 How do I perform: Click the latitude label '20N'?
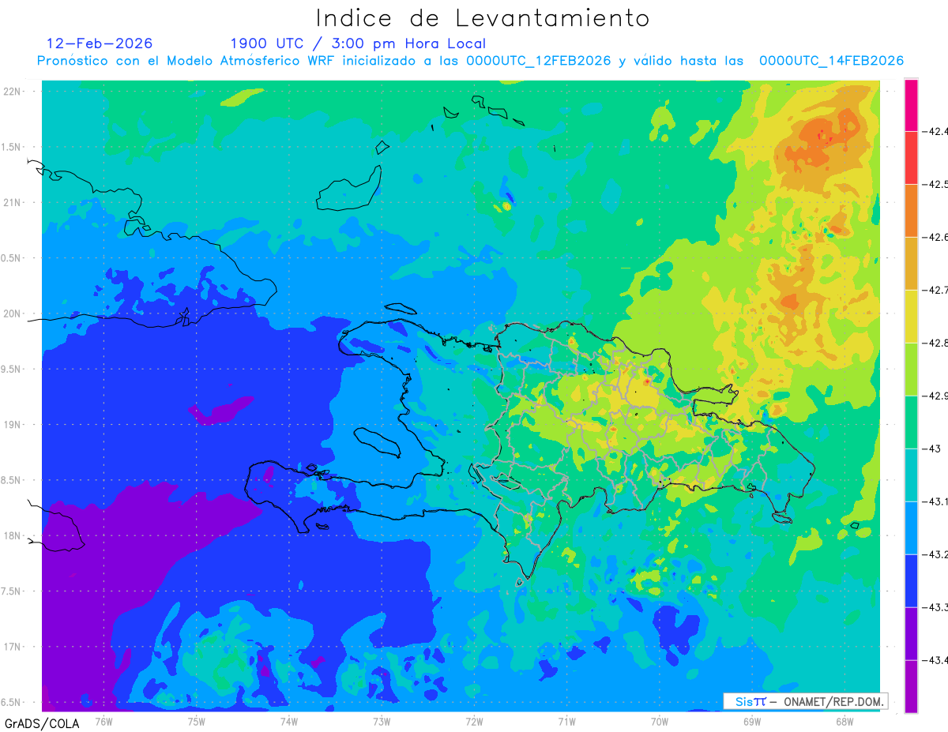pyautogui.click(x=13, y=313)
